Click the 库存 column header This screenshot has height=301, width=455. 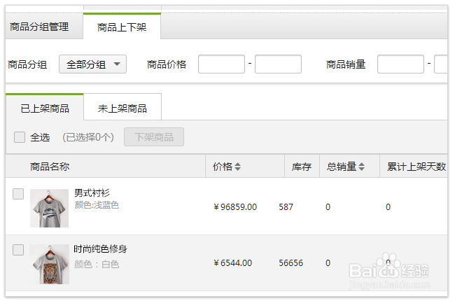tap(302, 167)
